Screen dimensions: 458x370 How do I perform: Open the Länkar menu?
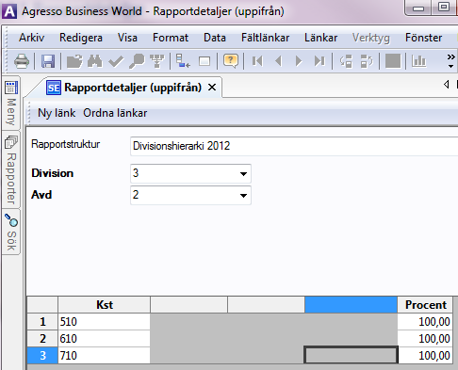tap(320, 38)
